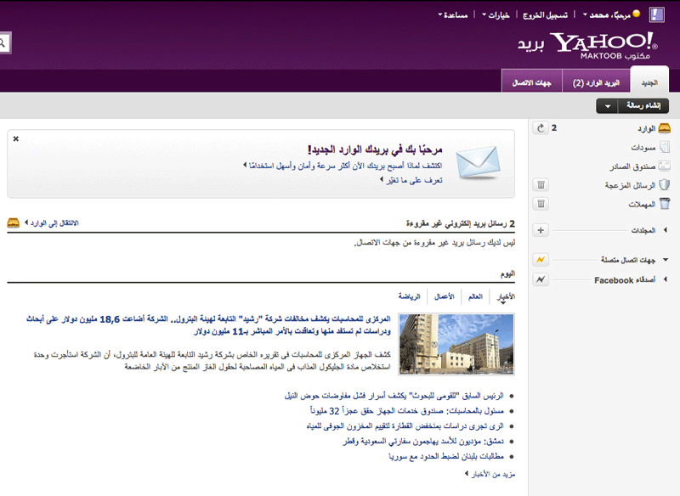
Task: Open the Drafts (مسودات) folder
Action: click(x=637, y=147)
